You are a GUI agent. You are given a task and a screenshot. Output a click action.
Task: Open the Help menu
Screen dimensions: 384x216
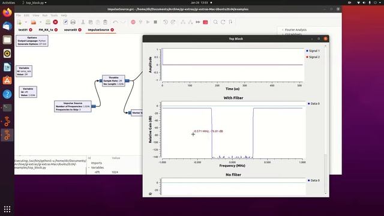(x=64, y=15)
